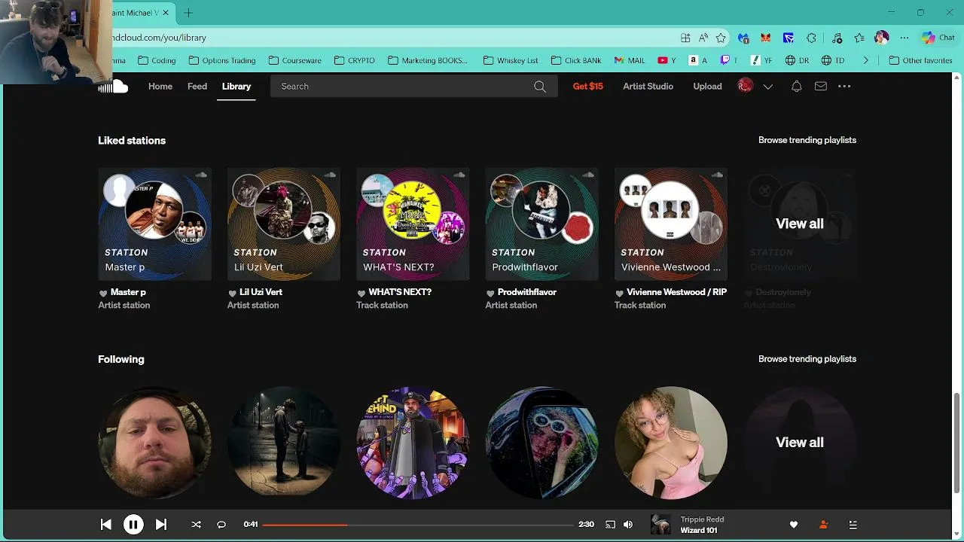Unlike the Vivienne Westwood / RIP heart
The height and width of the screenshot is (542, 964).
pyautogui.click(x=619, y=293)
